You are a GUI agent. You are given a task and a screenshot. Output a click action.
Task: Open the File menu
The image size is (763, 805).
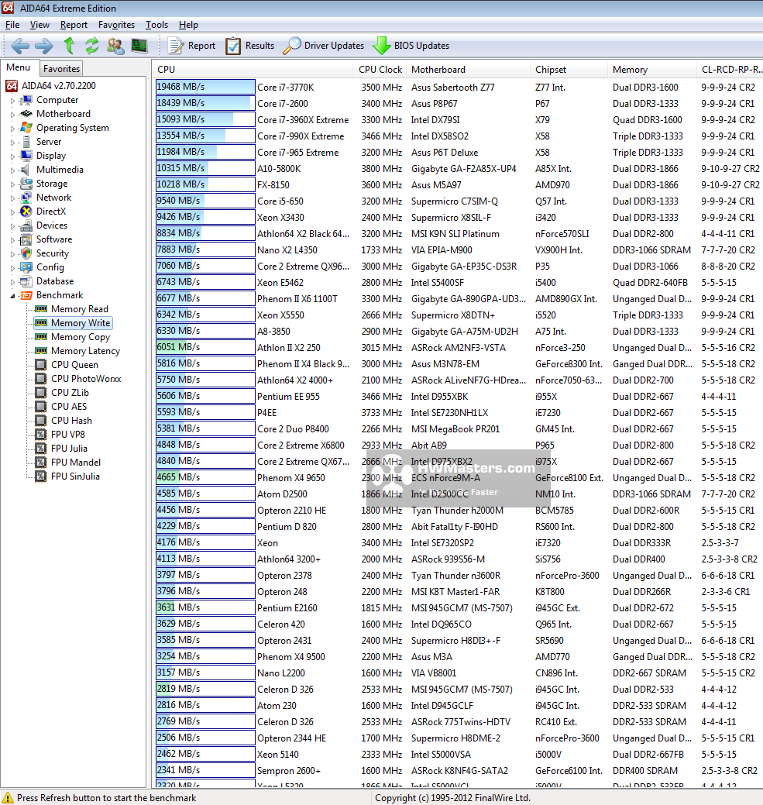pyautogui.click(x=12, y=25)
